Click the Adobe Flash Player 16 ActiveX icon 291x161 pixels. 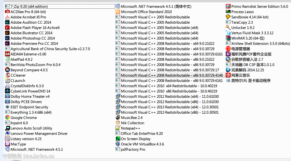pyautogui.click(x=7, y=27)
